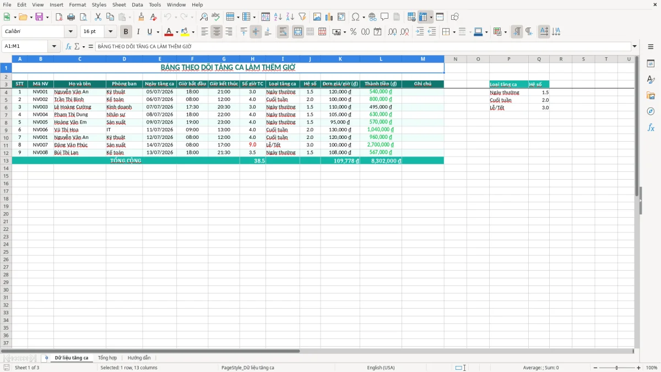Toggle Italic formatting
Viewport: 661px width, 372px height.
(x=138, y=32)
